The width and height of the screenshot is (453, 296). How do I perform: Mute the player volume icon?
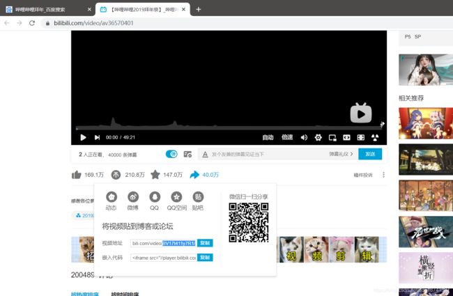[x=304, y=137]
